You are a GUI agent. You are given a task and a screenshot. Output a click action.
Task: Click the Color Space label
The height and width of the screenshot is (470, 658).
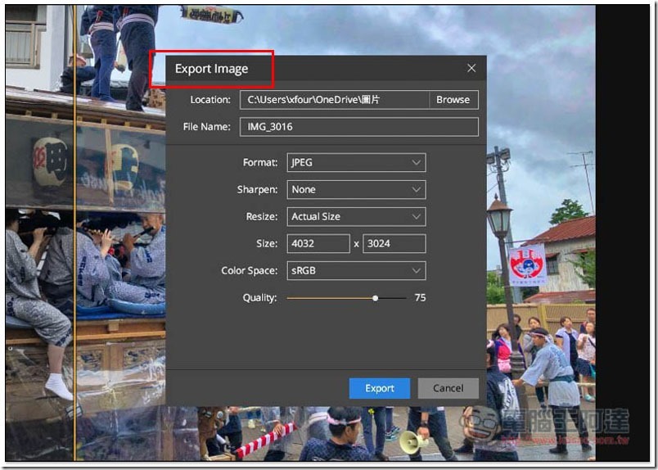pyautogui.click(x=250, y=270)
